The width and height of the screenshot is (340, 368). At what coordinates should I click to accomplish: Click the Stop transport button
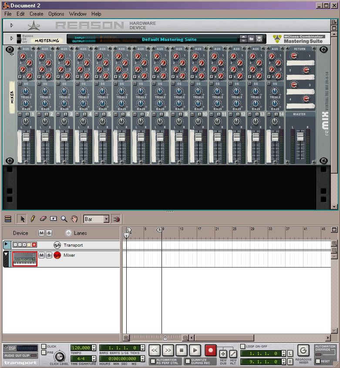tap(182, 351)
